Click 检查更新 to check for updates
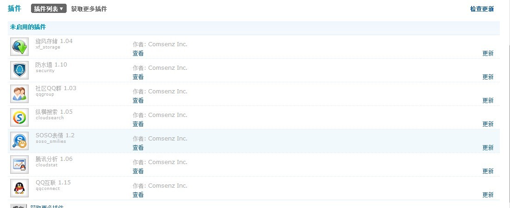Viewport: 510px width, 208px height. pyautogui.click(x=482, y=9)
